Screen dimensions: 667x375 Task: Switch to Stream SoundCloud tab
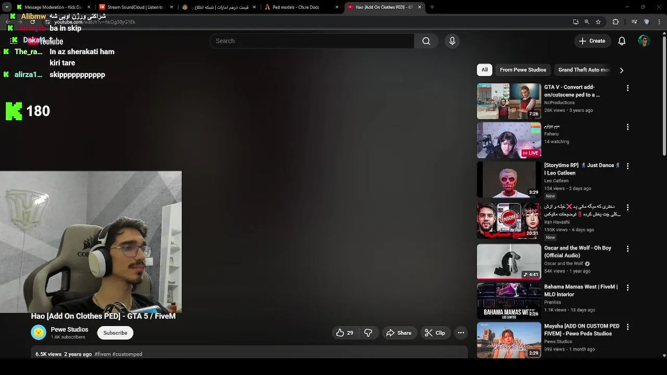[x=135, y=7]
